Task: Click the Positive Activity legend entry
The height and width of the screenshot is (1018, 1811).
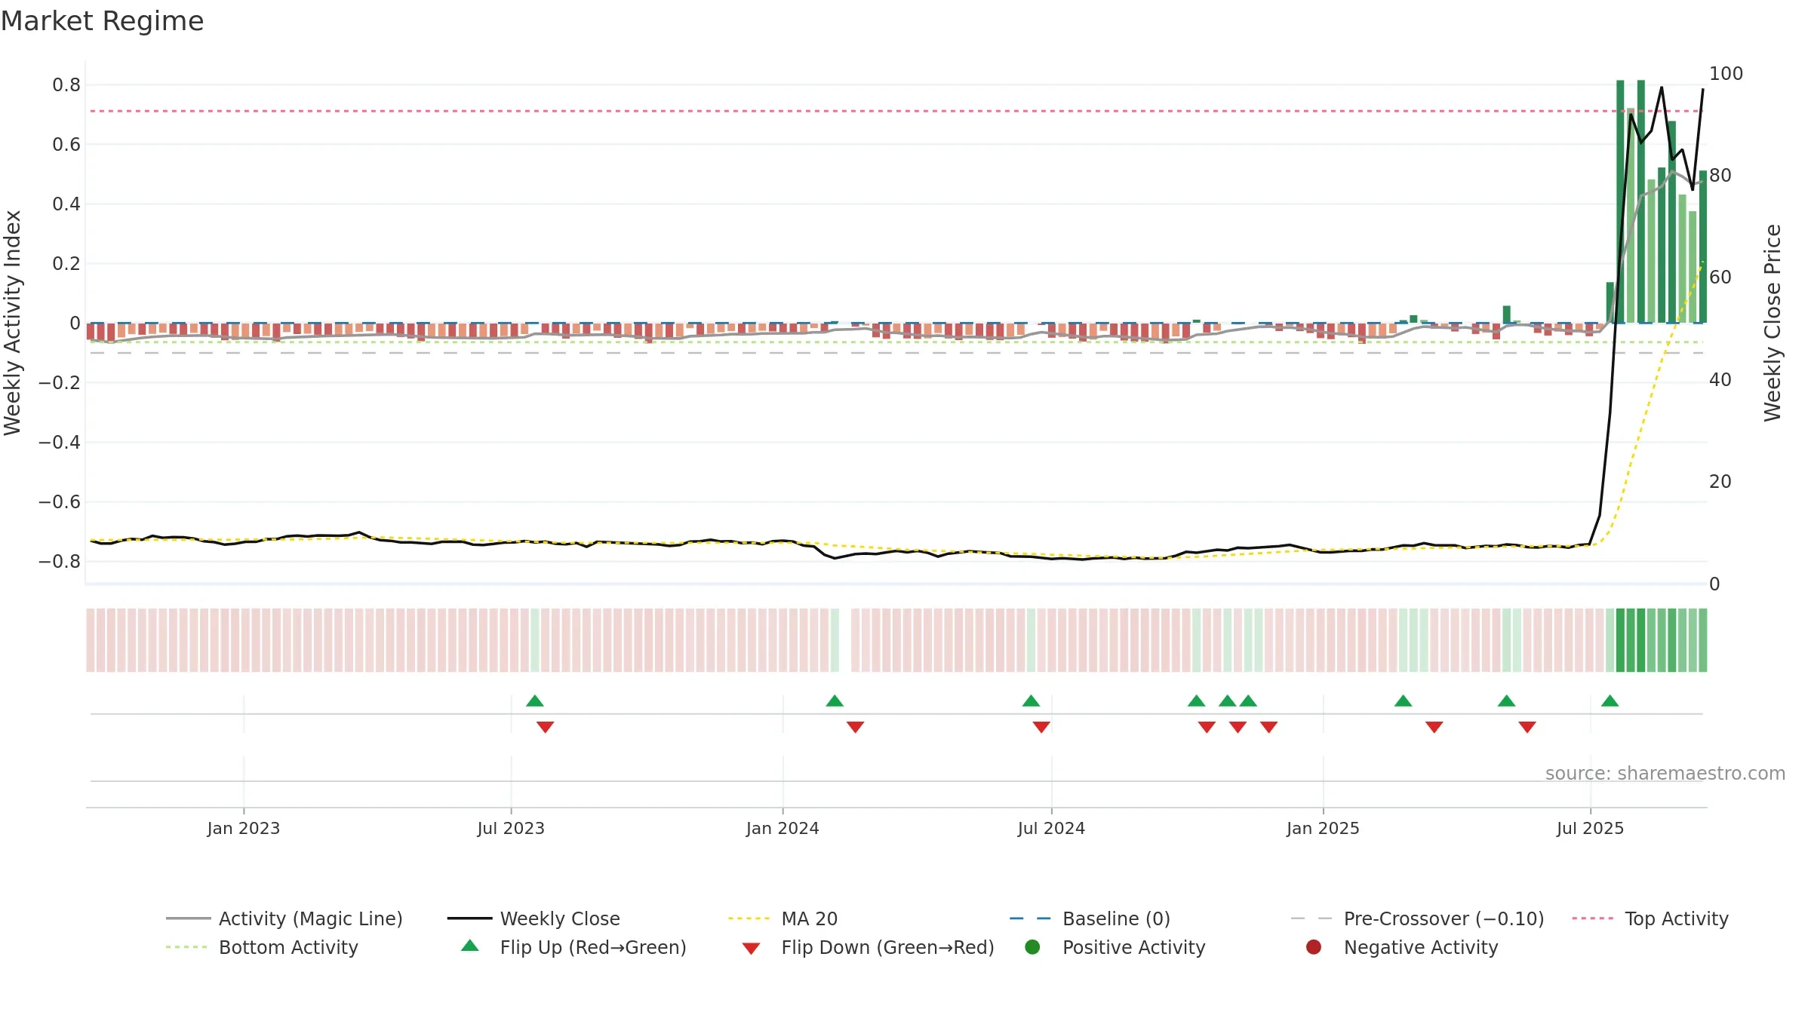Action: pos(1115,947)
